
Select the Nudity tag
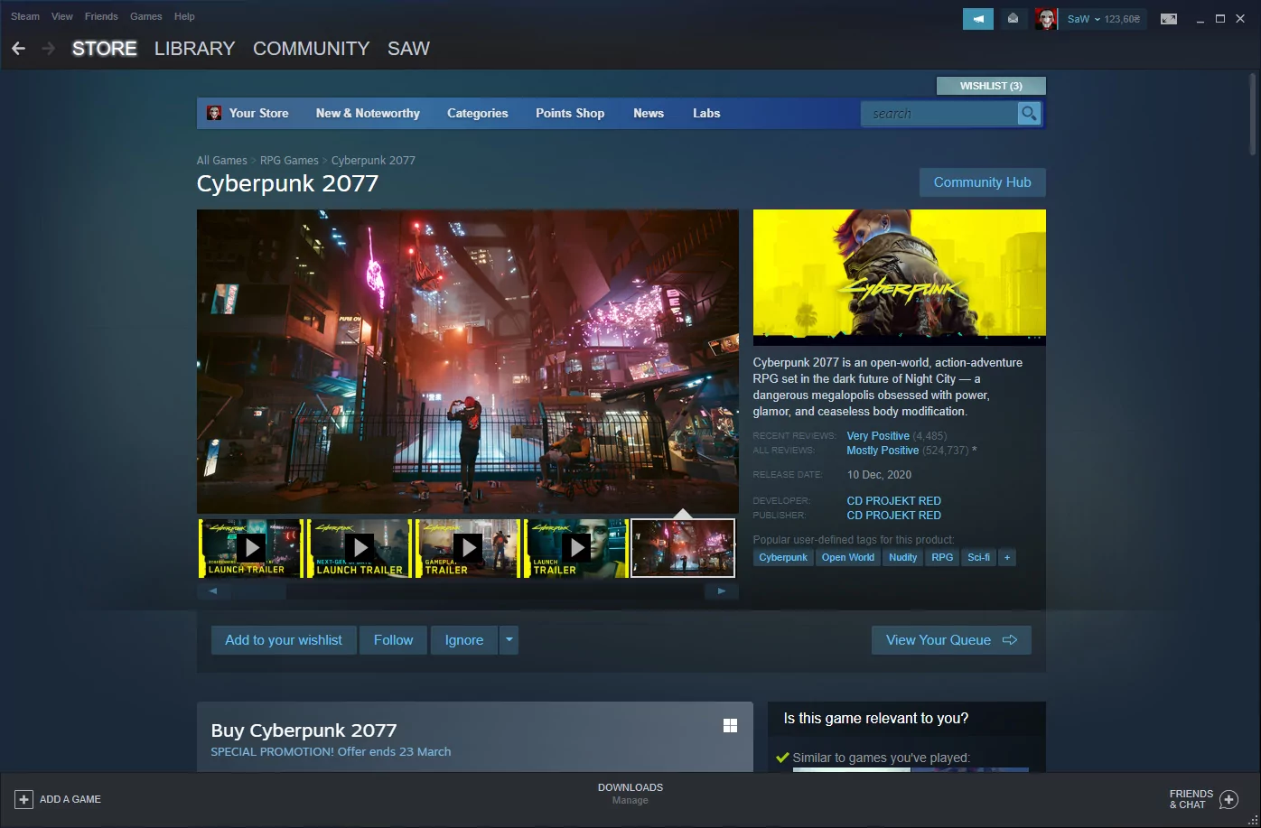click(x=903, y=557)
